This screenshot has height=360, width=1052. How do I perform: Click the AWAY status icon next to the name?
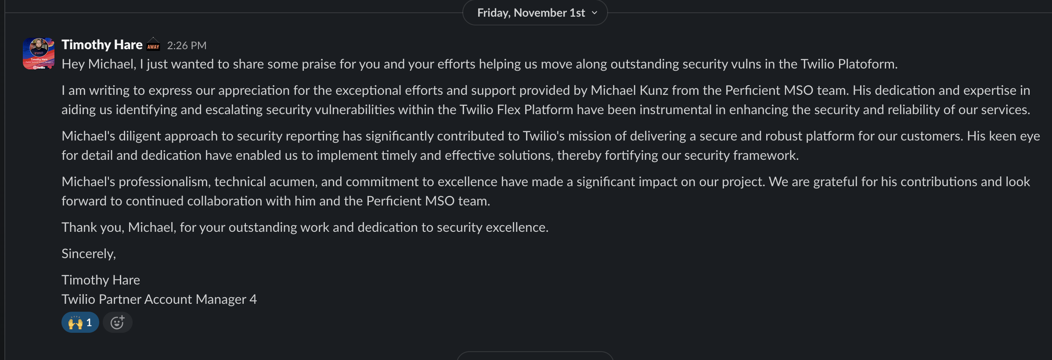coord(153,45)
